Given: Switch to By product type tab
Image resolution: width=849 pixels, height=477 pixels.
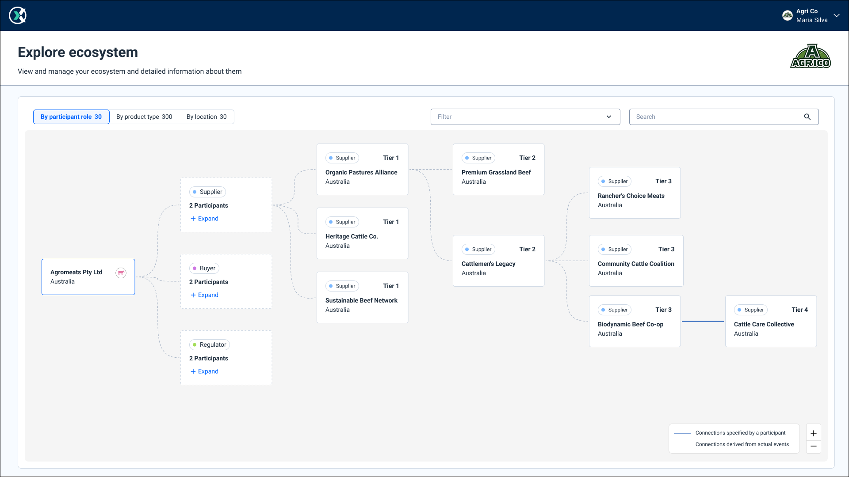Looking at the screenshot, I should (x=144, y=117).
